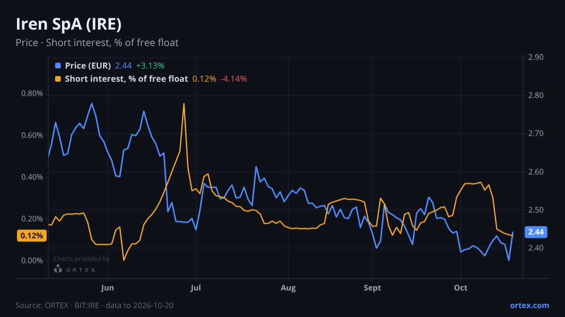The image size is (565, 317).
Task: Click the 0.12% short interest legend value
Action: click(x=204, y=79)
